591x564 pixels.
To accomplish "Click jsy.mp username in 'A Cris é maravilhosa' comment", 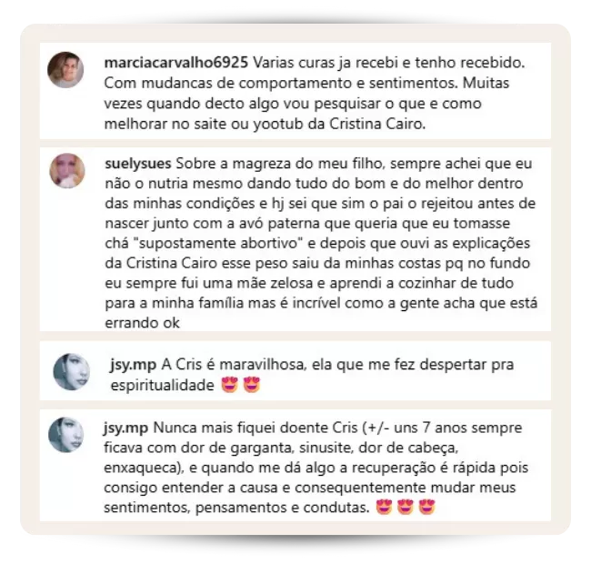I will [x=134, y=365].
